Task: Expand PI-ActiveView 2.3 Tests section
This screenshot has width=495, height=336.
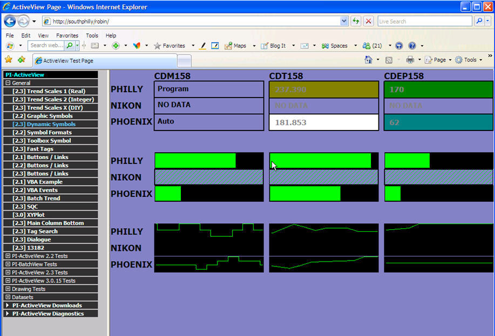Action: point(8,272)
